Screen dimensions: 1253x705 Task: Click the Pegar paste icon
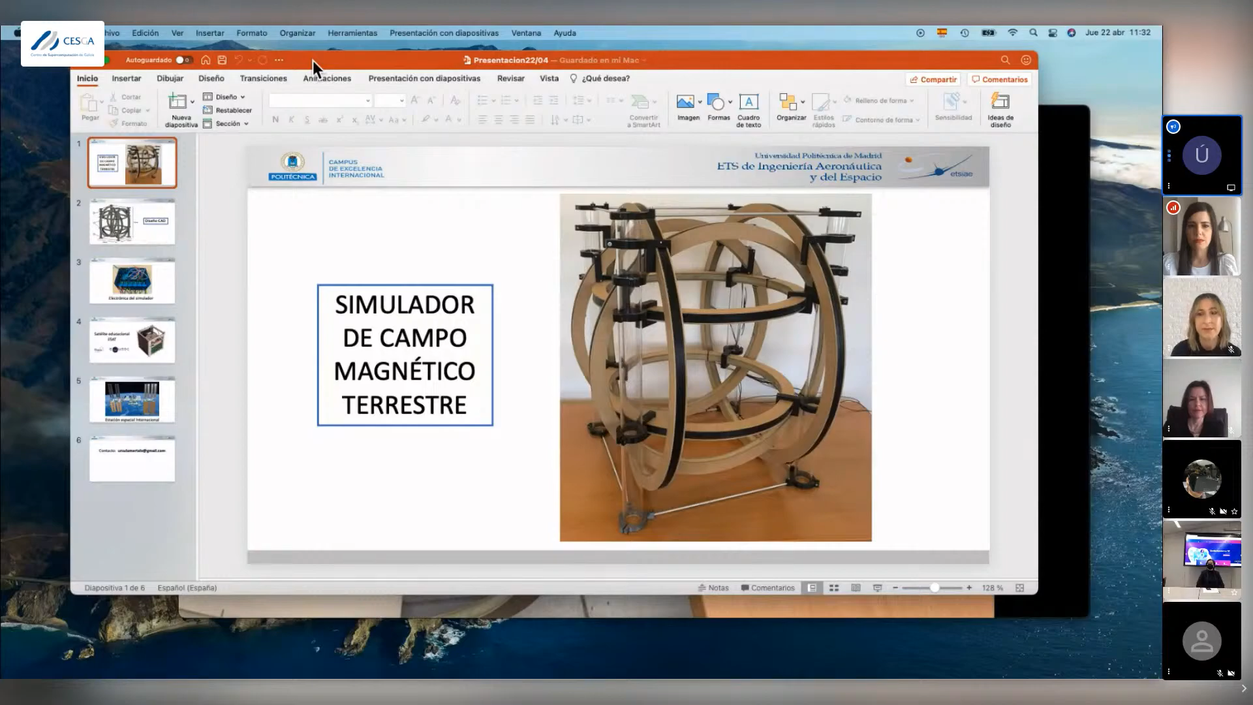point(89,103)
